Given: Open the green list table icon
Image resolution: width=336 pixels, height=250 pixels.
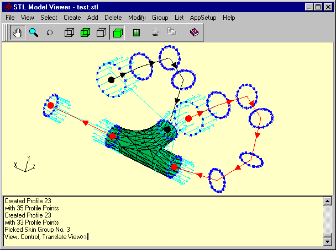Looking at the screenshot, I should click(x=136, y=32).
